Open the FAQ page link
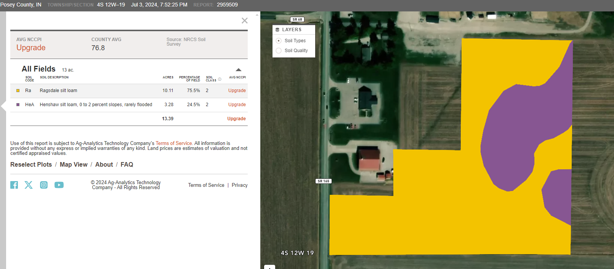 coord(127,164)
